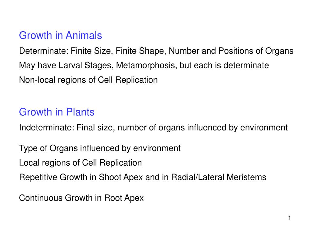
Task: Click the 'Repetitive Growth in Shoot Apex' line
Action: point(143,177)
